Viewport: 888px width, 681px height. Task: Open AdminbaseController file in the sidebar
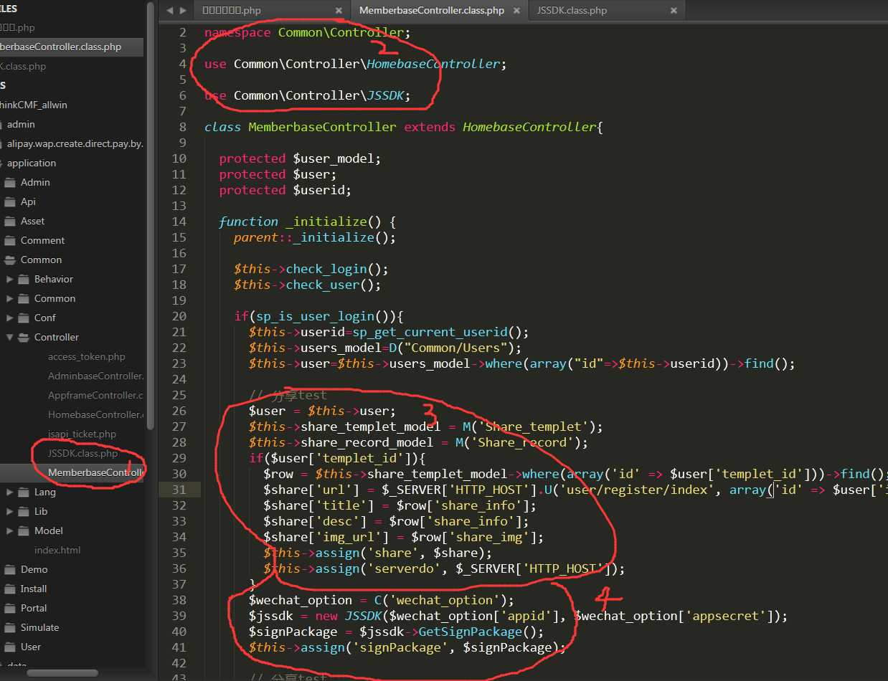click(x=95, y=376)
